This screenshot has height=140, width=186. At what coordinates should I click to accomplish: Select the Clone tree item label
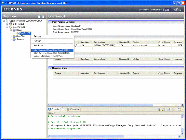tap(19, 30)
